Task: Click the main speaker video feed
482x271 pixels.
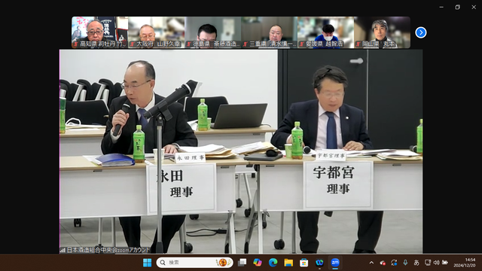Action: click(241, 151)
